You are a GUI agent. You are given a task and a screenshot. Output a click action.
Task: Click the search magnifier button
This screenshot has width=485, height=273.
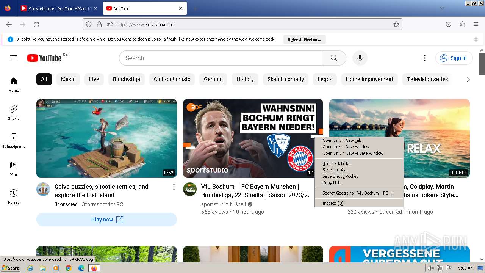point(334,58)
